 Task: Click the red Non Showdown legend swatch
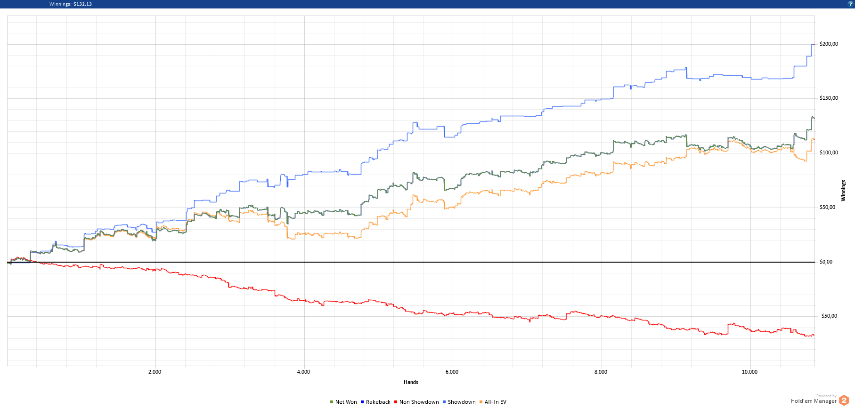coord(396,402)
